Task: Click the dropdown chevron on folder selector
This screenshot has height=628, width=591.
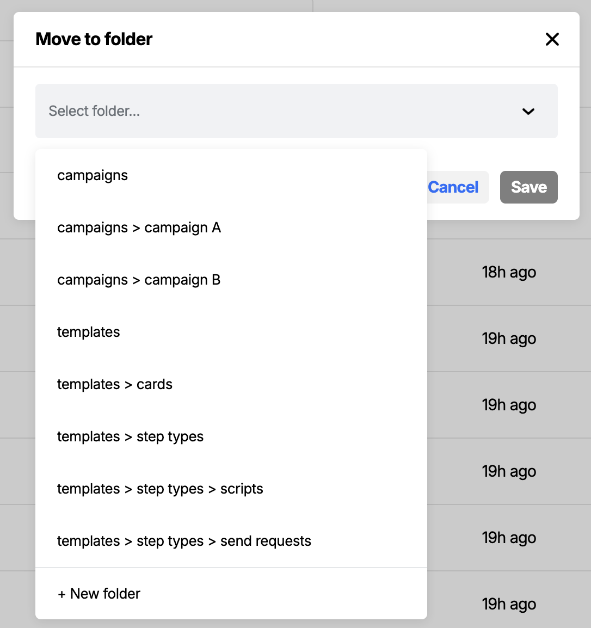Action: [x=528, y=111]
